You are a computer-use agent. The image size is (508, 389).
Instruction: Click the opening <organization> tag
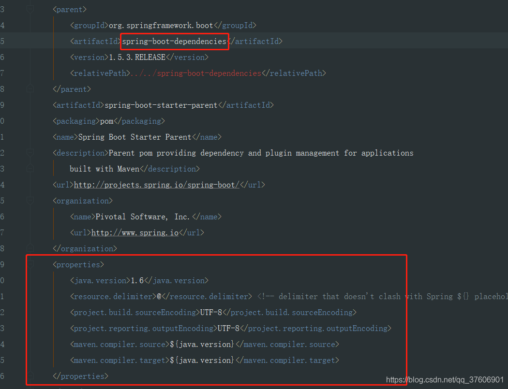coord(83,201)
